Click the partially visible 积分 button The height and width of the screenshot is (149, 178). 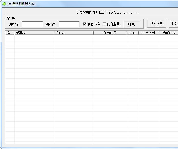pos(173,24)
